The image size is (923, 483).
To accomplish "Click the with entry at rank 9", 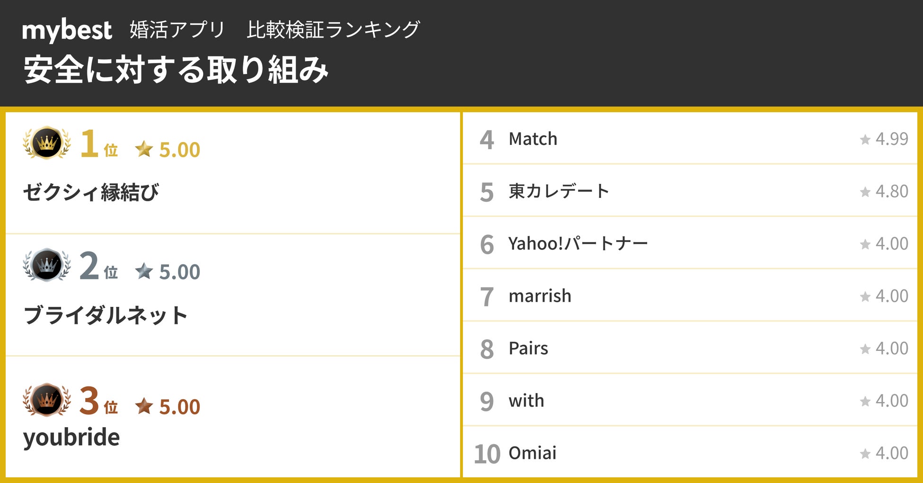I will click(526, 401).
